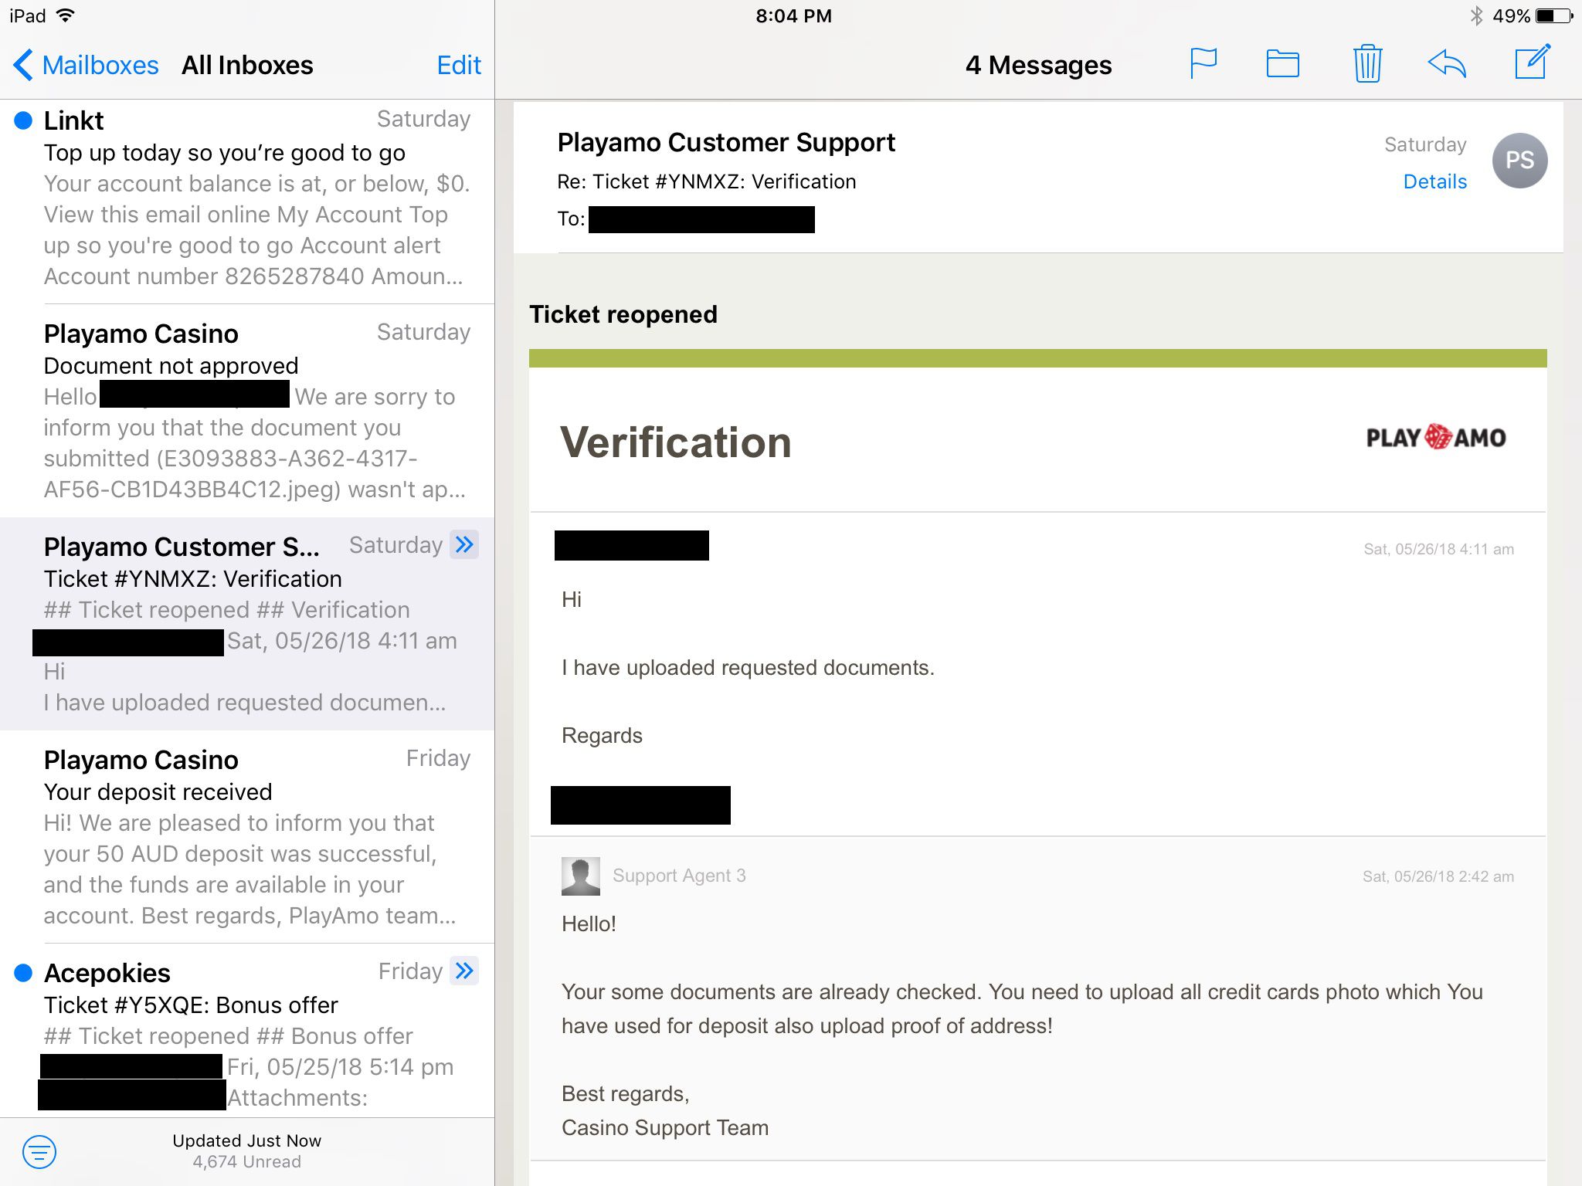The height and width of the screenshot is (1186, 1582).
Task: Open the inbox filter icon
Action: point(39,1152)
